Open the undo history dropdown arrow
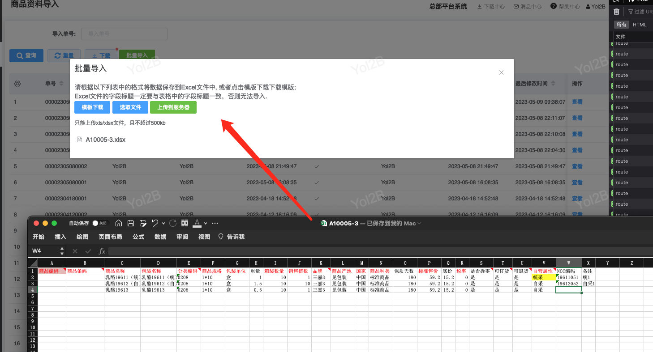 [163, 223]
